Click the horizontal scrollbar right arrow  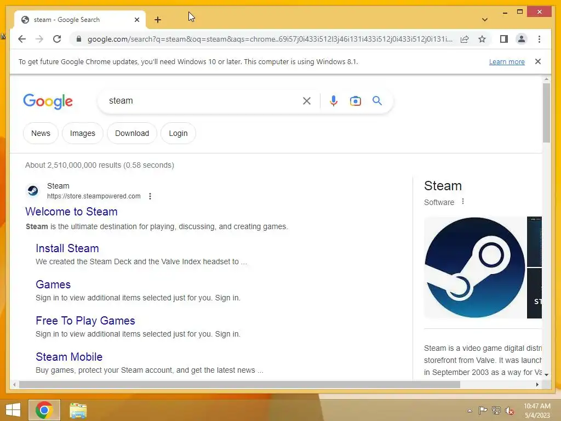point(537,384)
